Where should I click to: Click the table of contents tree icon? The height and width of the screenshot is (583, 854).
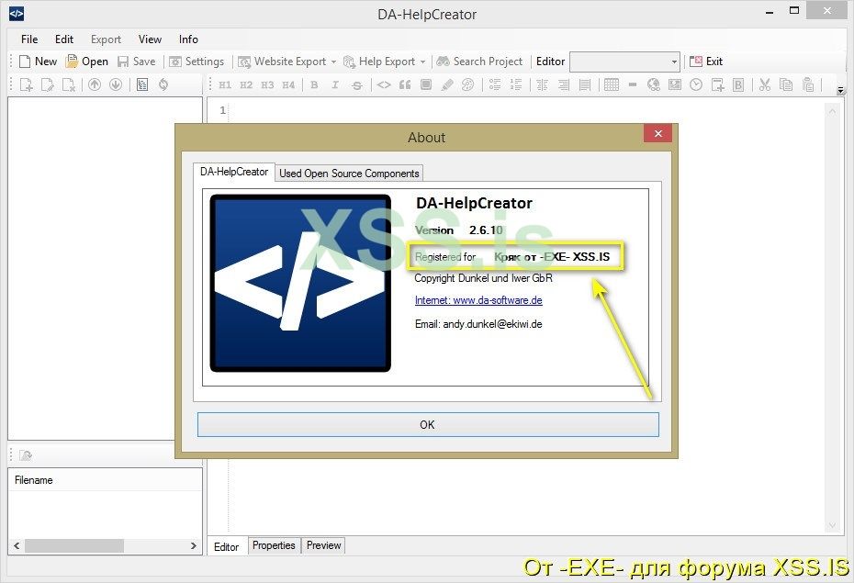coord(142,84)
